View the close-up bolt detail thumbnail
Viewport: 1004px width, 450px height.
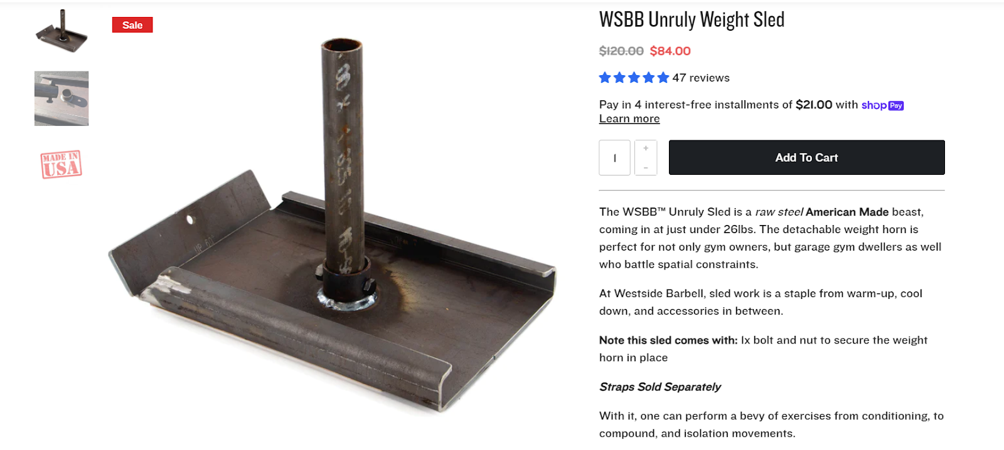tap(61, 98)
